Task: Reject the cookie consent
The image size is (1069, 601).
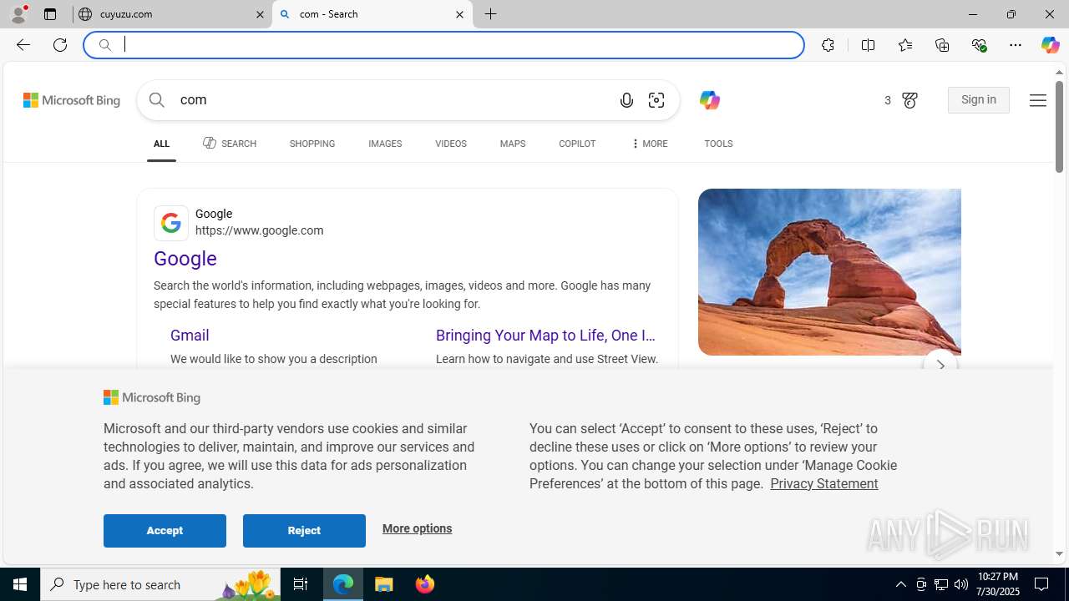Action: (x=304, y=531)
